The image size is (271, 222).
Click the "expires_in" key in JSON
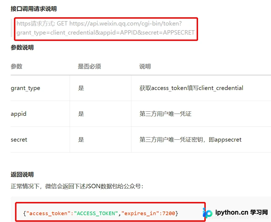140,213
